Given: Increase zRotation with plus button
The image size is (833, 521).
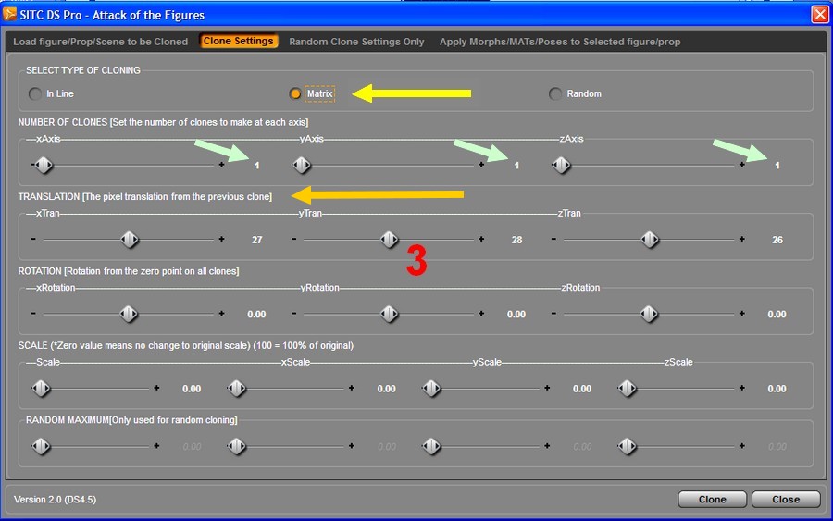Looking at the screenshot, I should [741, 314].
